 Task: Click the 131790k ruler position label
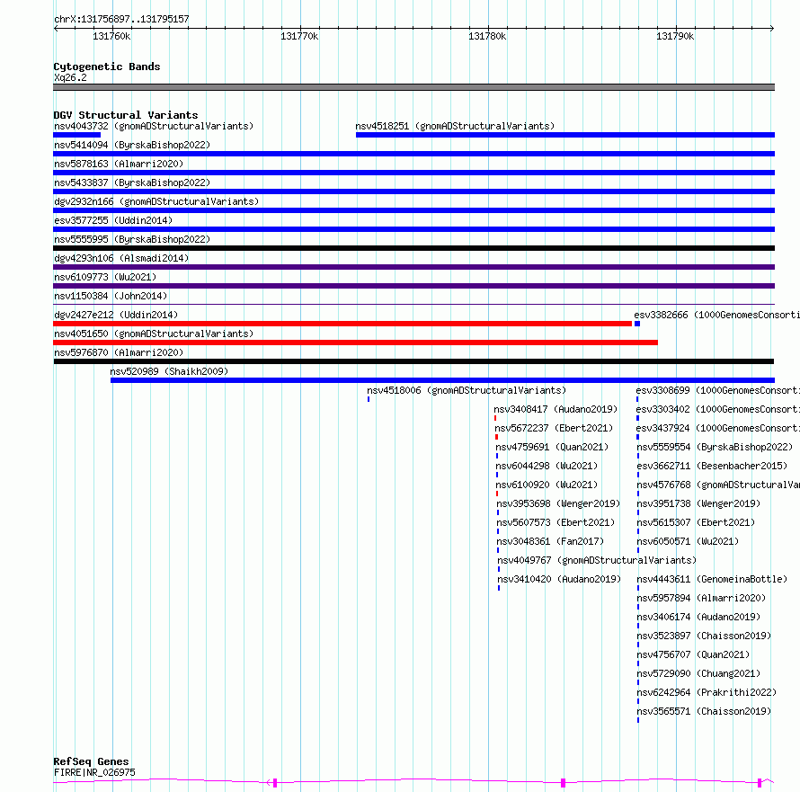coord(675,36)
